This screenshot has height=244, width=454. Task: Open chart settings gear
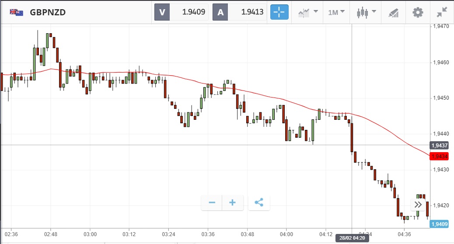(x=418, y=12)
